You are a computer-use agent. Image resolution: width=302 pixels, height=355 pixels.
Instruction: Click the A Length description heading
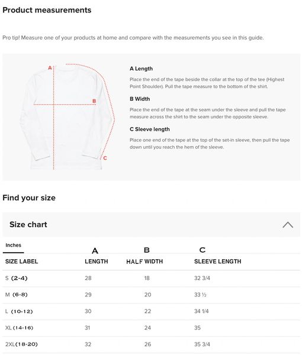(x=141, y=69)
